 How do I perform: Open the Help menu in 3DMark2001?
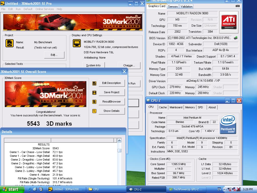[x=59, y=9]
